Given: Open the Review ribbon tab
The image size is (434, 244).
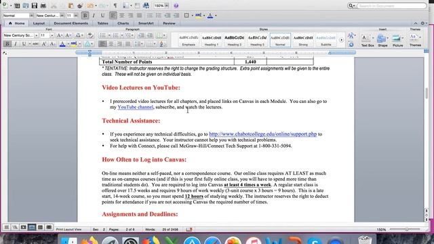Looking at the screenshot, I should (x=169, y=23).
